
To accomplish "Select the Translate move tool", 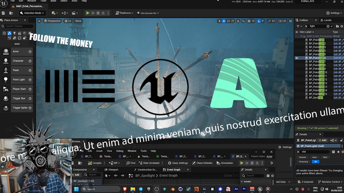I will pyautogui.click(x=224, y=21).
